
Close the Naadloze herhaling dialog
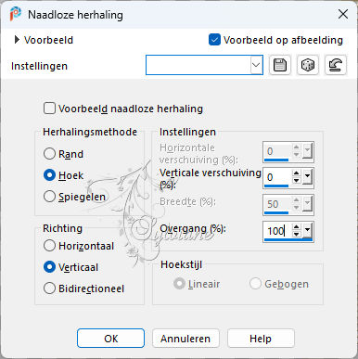[x=343, y=14]
